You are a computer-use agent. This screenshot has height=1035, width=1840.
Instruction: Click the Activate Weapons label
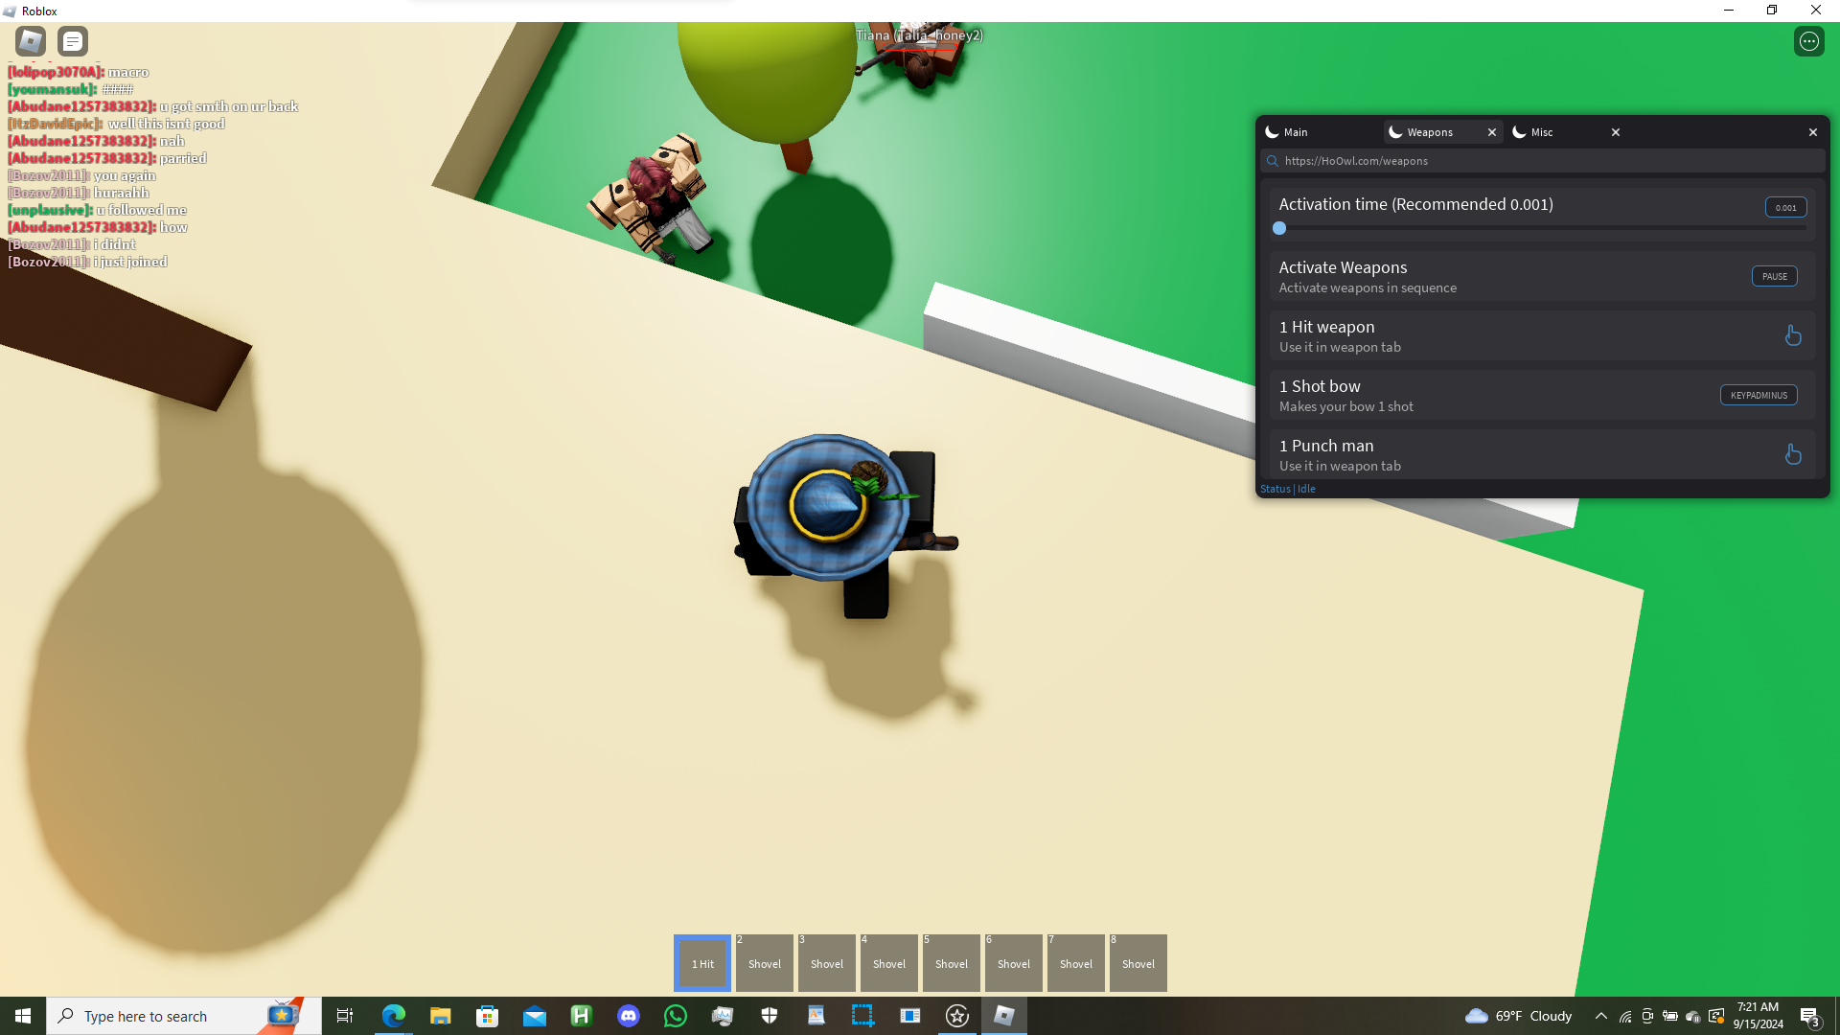1343,267
